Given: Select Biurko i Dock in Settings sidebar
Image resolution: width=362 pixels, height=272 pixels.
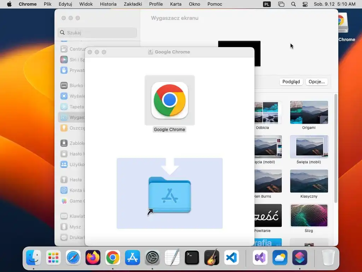Looking at the screenshot, I should click(x=72, y=85).
